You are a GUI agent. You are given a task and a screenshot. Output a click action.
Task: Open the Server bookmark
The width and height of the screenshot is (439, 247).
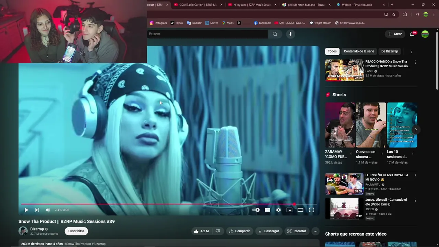coord(212,23)
